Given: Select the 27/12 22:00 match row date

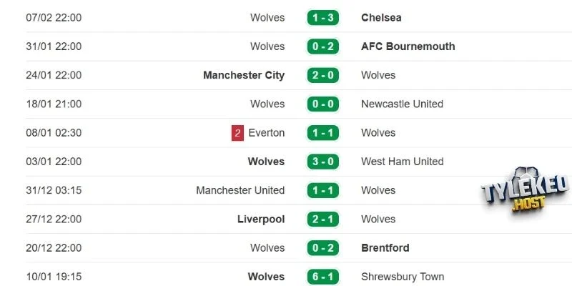Looking at the screenshot, I should (x=54, y=219).
